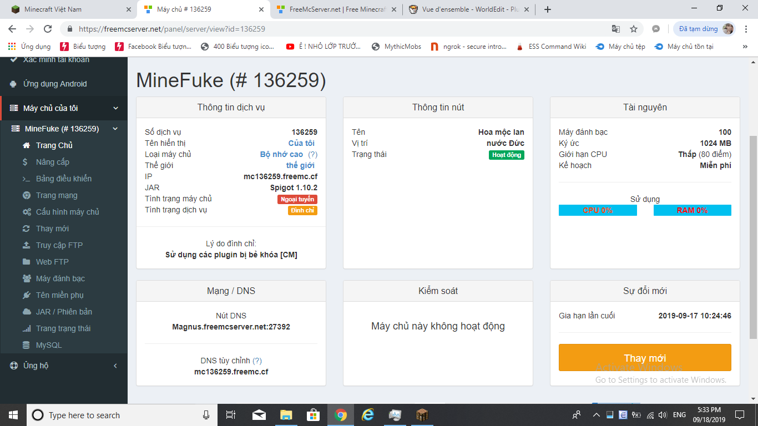758x426 pixels.
Task: Open the MythicMobs bookmark
Action: [x=397, y=47]
